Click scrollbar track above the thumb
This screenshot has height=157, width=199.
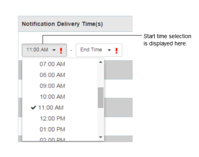101,75
